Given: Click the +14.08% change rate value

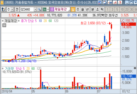Looking at the screenshot, I should pos(39,15).
